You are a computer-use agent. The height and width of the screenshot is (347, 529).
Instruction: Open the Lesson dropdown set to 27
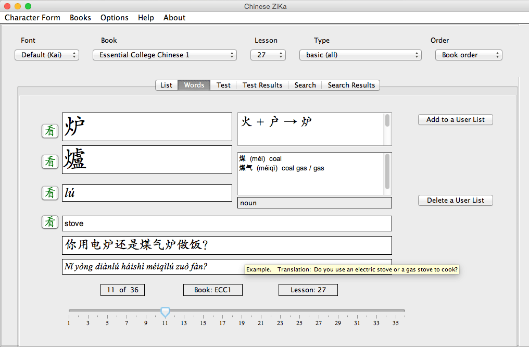(268, 55)
